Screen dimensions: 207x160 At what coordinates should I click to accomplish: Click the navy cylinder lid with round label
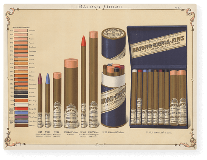tap(114, 44)
